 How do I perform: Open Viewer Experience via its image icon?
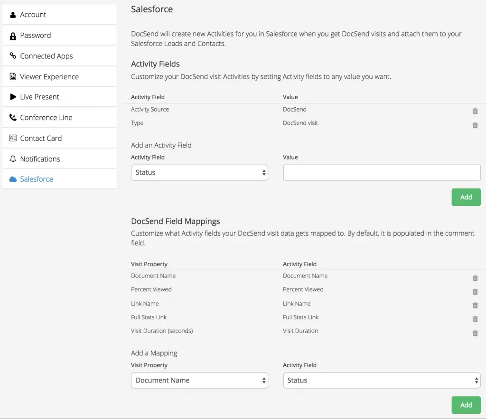(x=13, y=76)
